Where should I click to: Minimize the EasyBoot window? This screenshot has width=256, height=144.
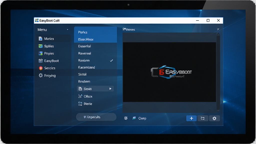point(197,20)
